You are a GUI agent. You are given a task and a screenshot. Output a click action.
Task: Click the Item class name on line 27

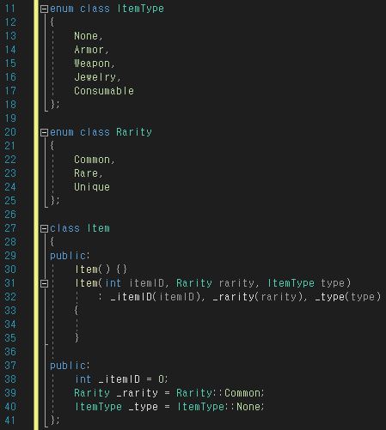click(98, 228)
